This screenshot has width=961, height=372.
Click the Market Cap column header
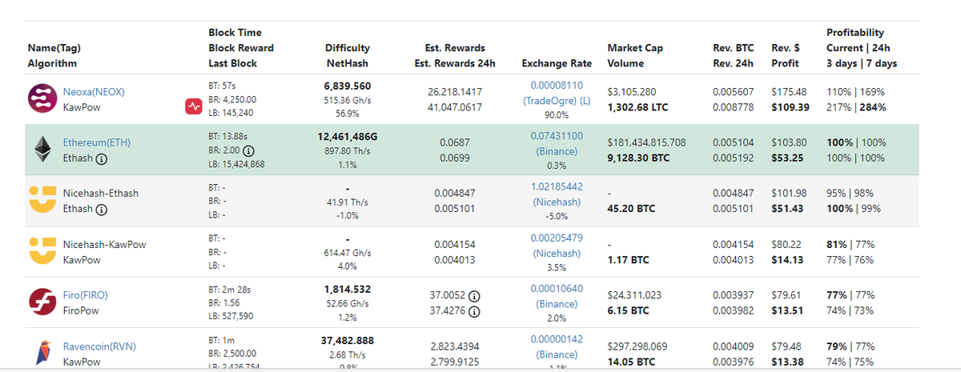pos(635,48)
